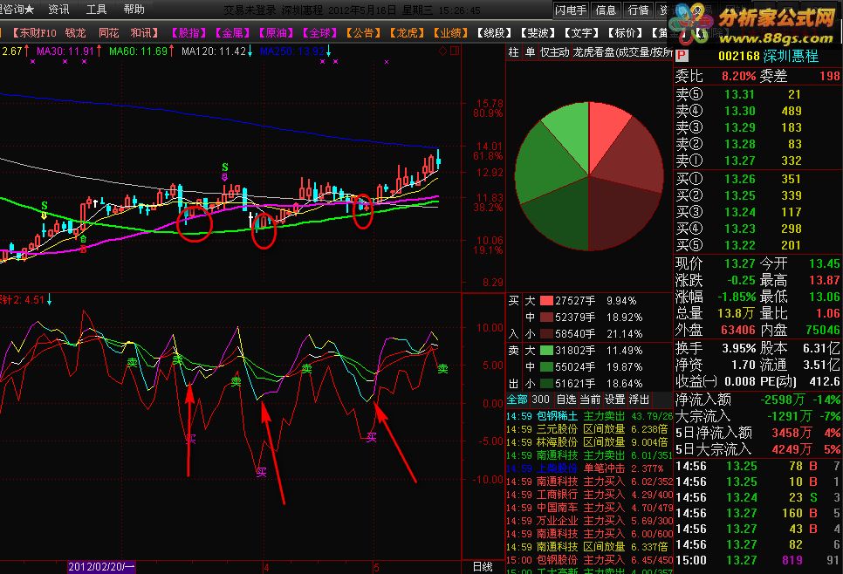Open the 帮助 menu
843x574 pixels.
pos(134,9)
